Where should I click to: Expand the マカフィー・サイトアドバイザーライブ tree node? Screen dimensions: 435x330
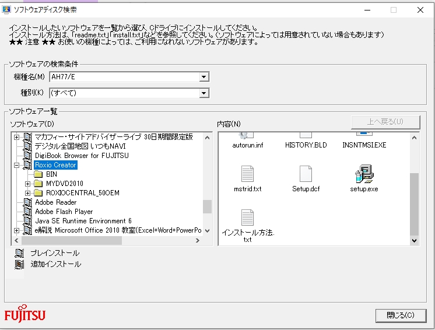[x=17, y=137]
